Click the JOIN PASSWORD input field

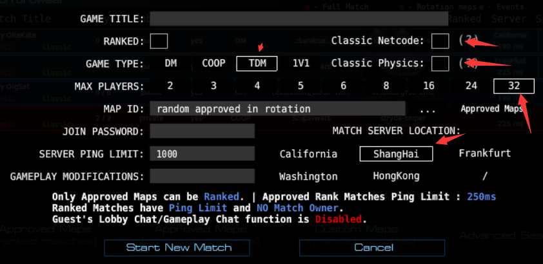202,131
